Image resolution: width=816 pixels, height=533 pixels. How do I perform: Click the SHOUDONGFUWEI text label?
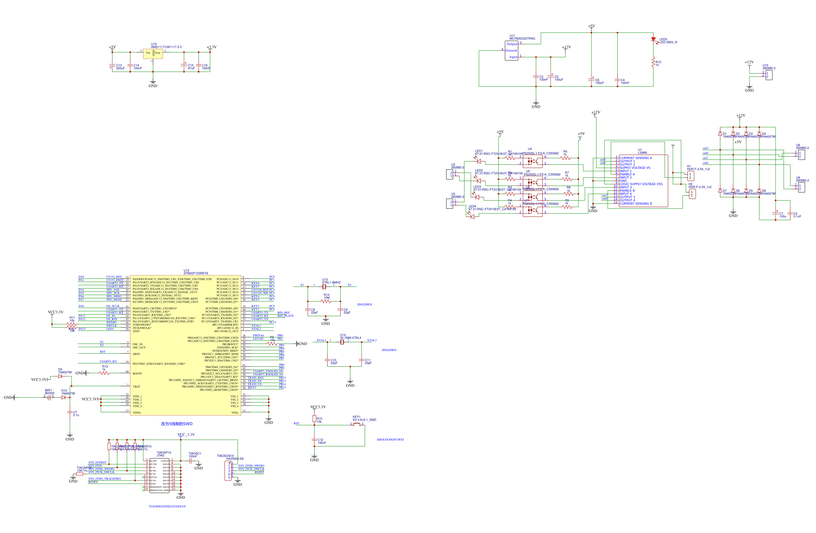390,440
